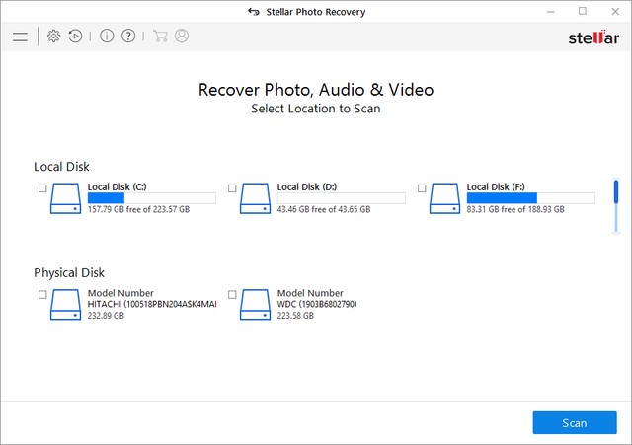Click the user account icon
This screenshot has height=445, width=632.
[x=182, y=37]
